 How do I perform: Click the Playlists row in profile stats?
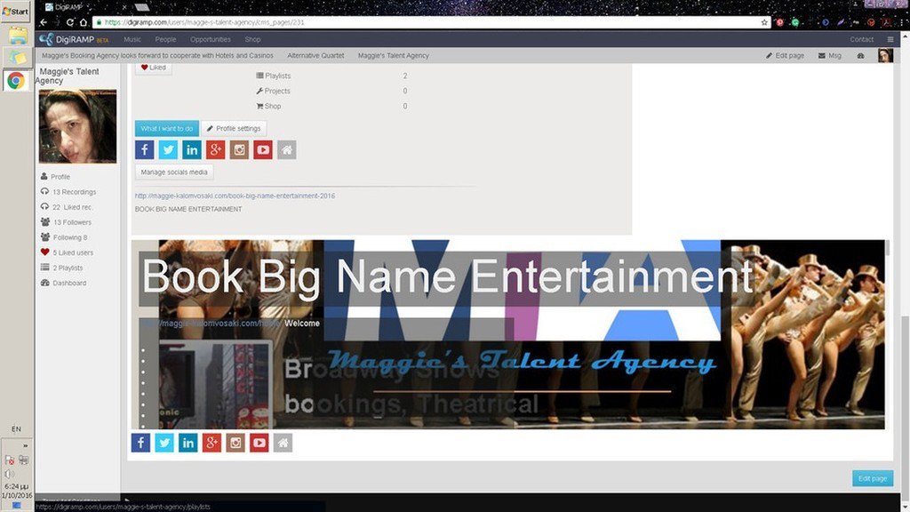(x=331, y=76)
